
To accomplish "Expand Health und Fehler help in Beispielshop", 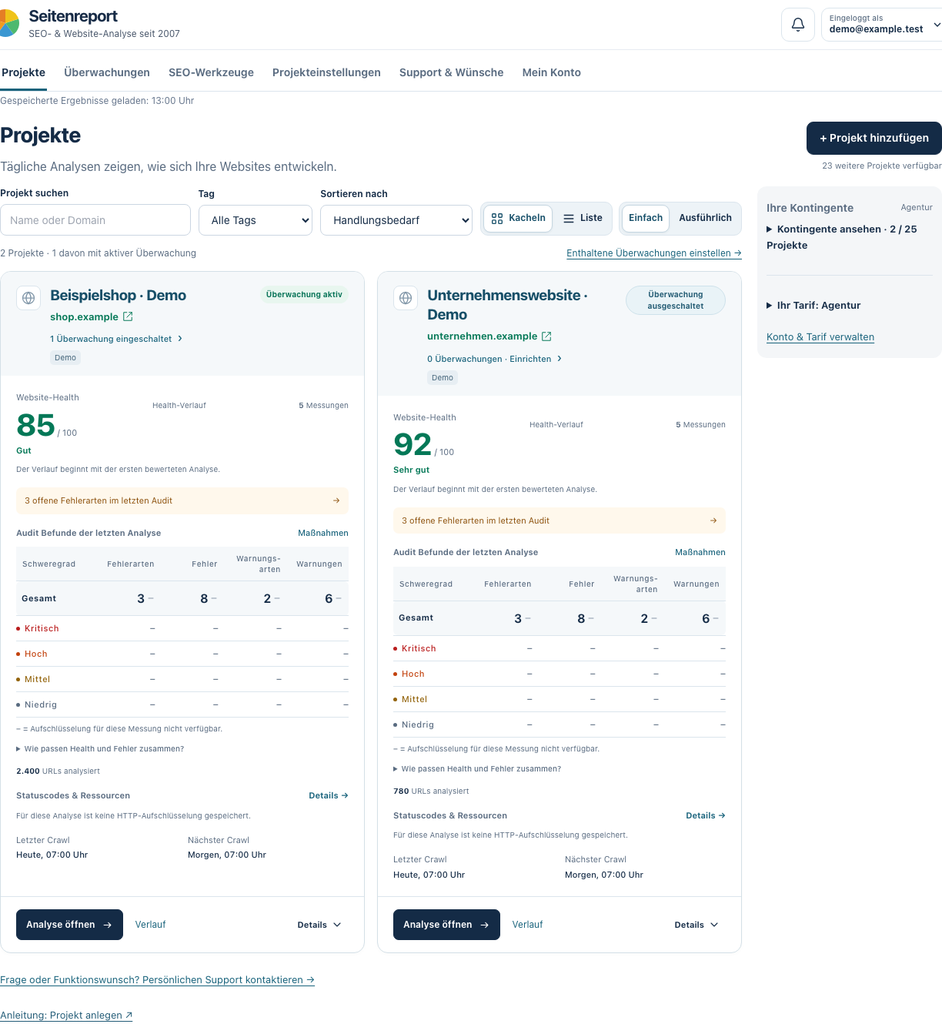I will (100, 749).
